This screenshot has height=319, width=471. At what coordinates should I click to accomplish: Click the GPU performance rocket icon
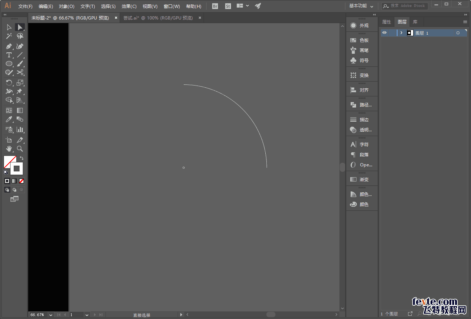(x=258, y=6)
